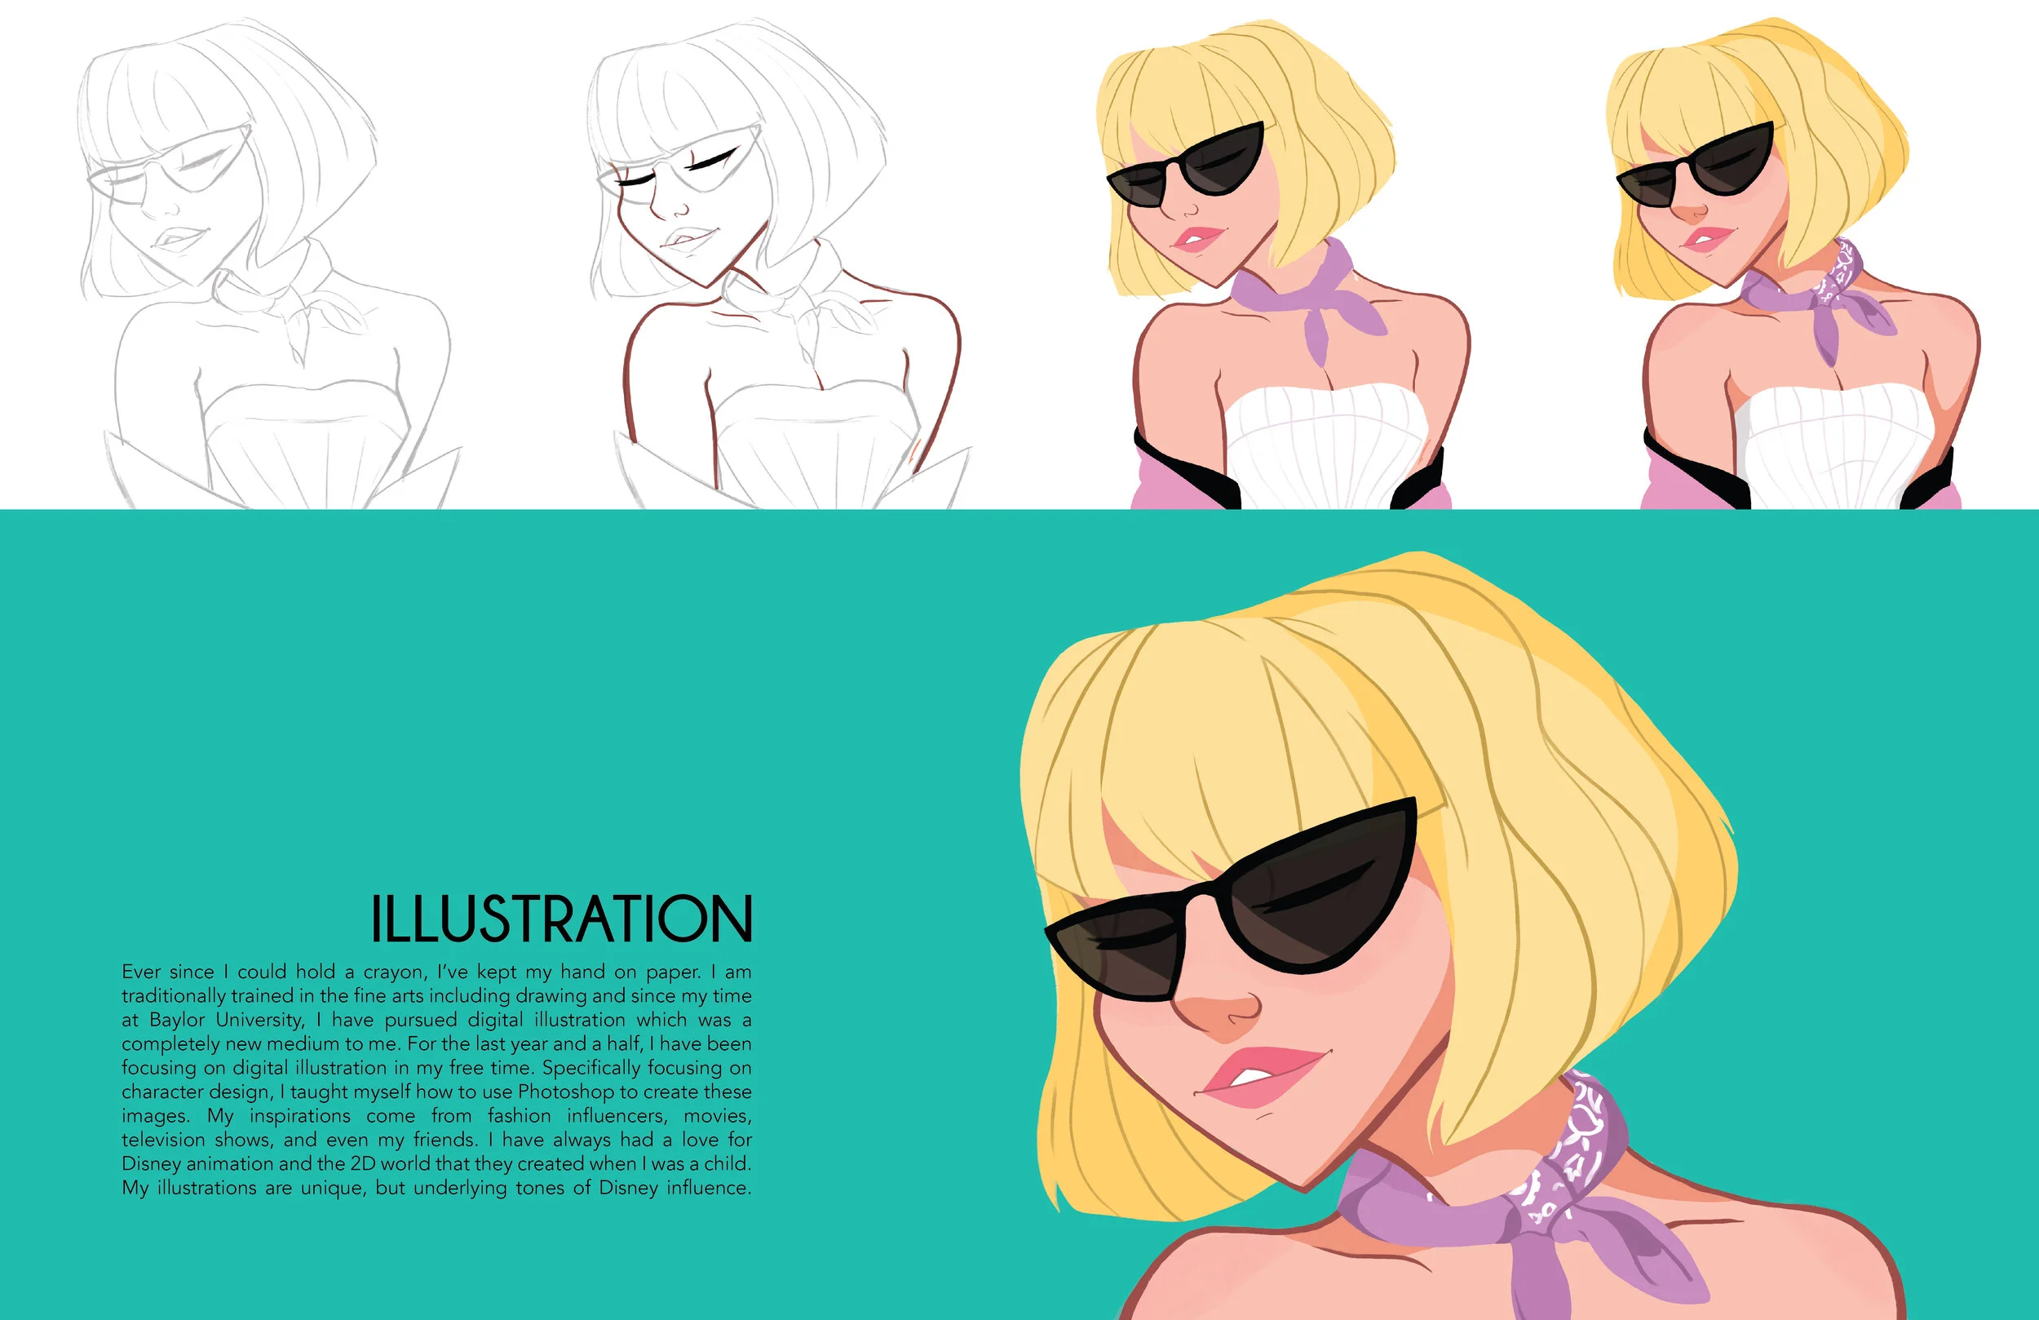
Task: Click the third flat-color illustration stage
Action: click(x=1285, y=257)
